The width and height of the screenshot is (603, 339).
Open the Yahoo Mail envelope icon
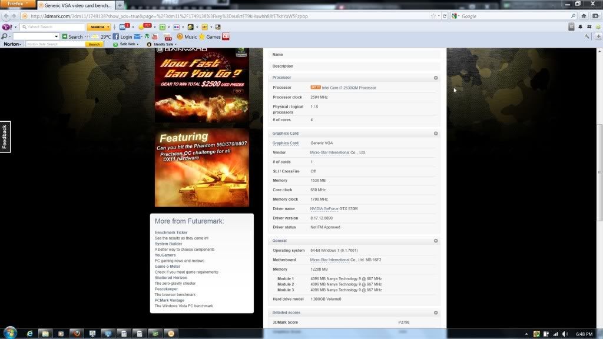(122, 27)
